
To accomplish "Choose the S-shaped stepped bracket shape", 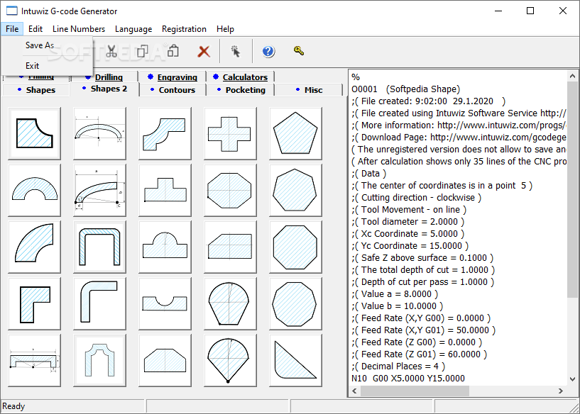I will coord(165,133).
